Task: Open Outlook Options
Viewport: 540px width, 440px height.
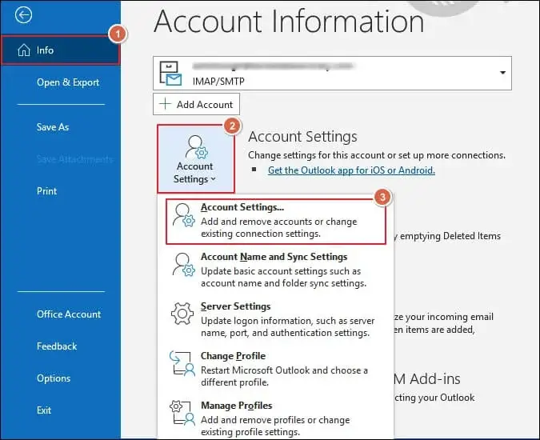Action: (54, 378)
